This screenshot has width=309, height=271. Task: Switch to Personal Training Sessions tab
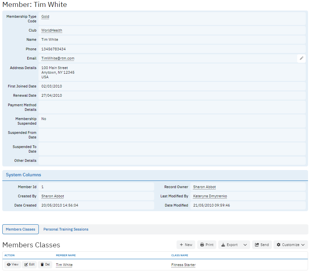(x=66, y=229)
